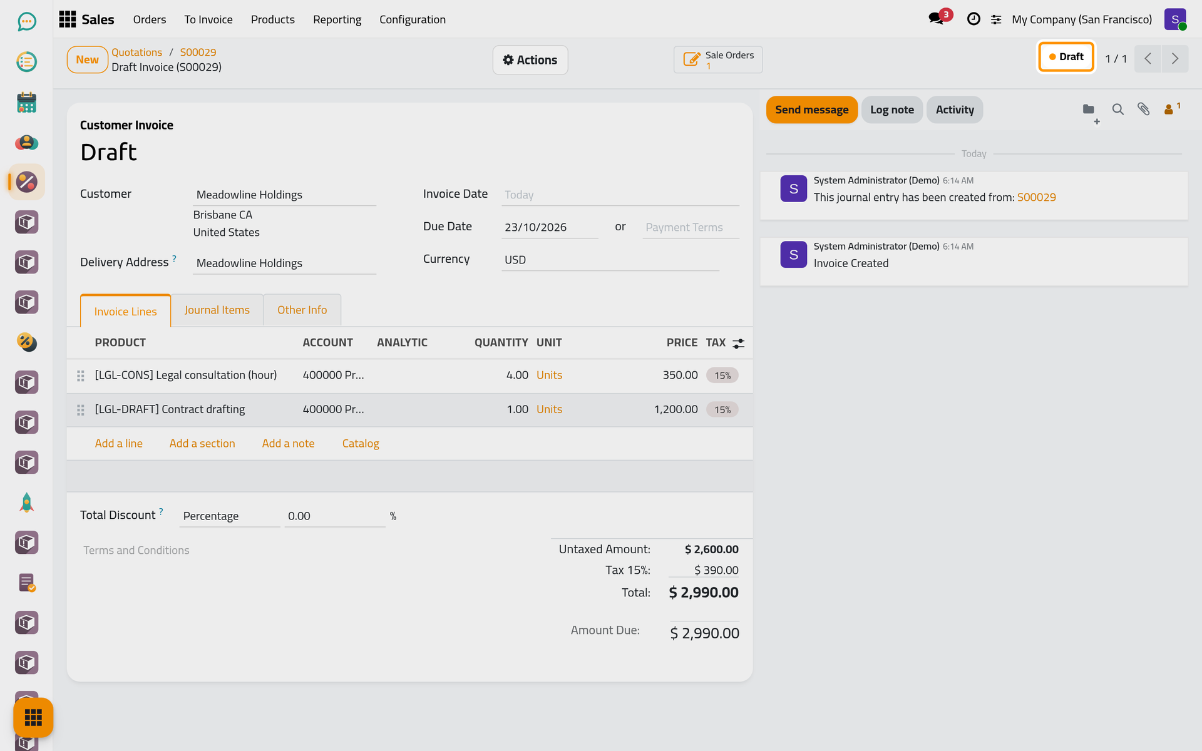The image size is (1202, 751).
Task: Open the Sale Orders smart button
Action: click(x=718, y=59)
